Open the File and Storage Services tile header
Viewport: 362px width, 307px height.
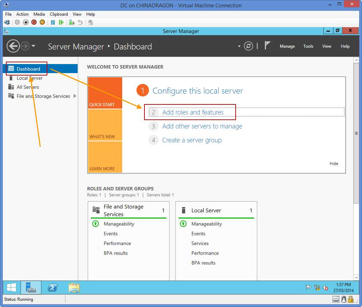click(x=128, y=210)
